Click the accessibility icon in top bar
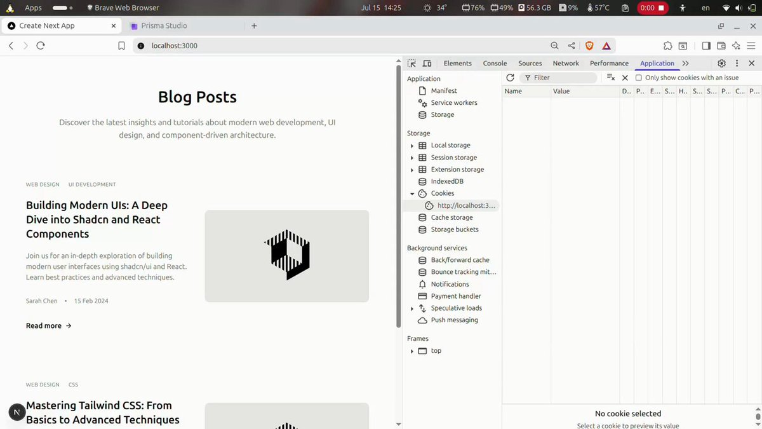 click(683, 8)
